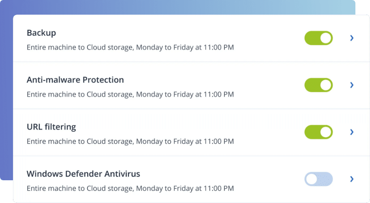Click the schedule description under URL filtering
The width and height of the screenshot is (370, 203).
point(130,142)
